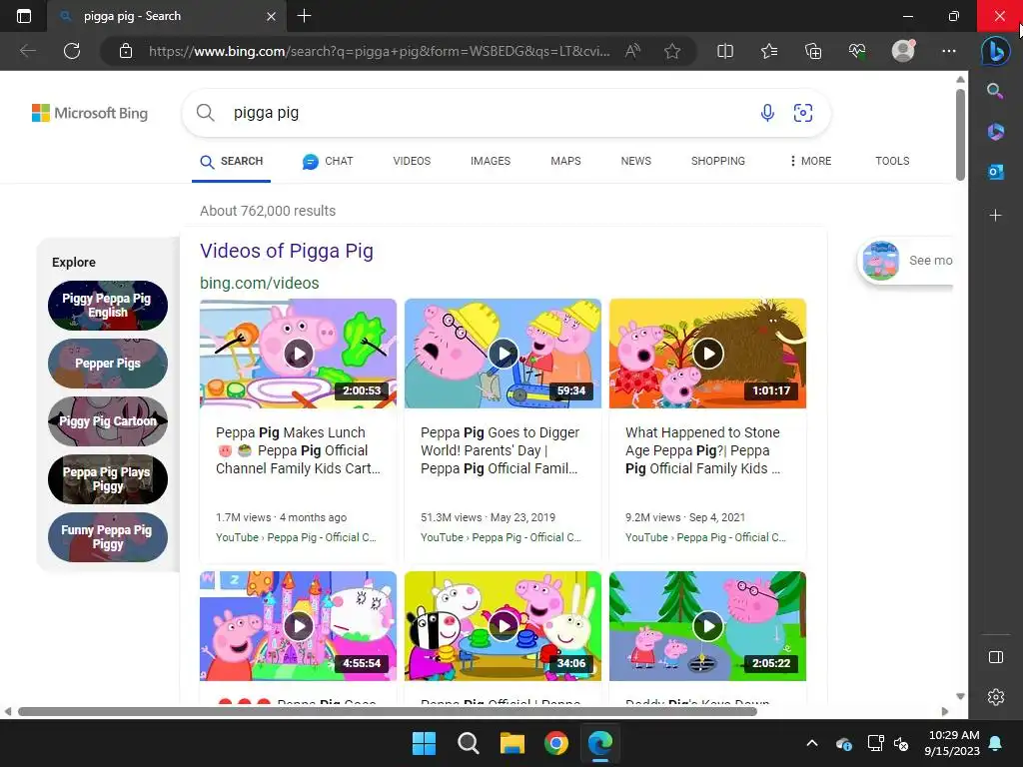The height and width of the screenshot is (767, 1023).
Task: Play Peppa Pig Goes to Digger World video
Action: 504,354
